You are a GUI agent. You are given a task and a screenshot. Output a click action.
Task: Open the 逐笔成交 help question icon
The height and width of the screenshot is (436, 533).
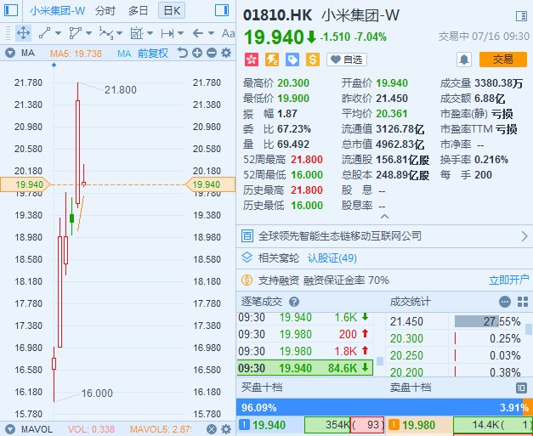(294, 302)
